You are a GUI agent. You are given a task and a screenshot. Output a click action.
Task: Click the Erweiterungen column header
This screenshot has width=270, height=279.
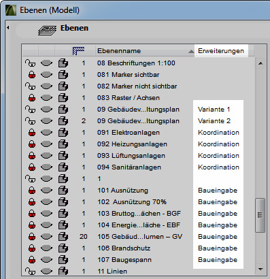(221, 51)
